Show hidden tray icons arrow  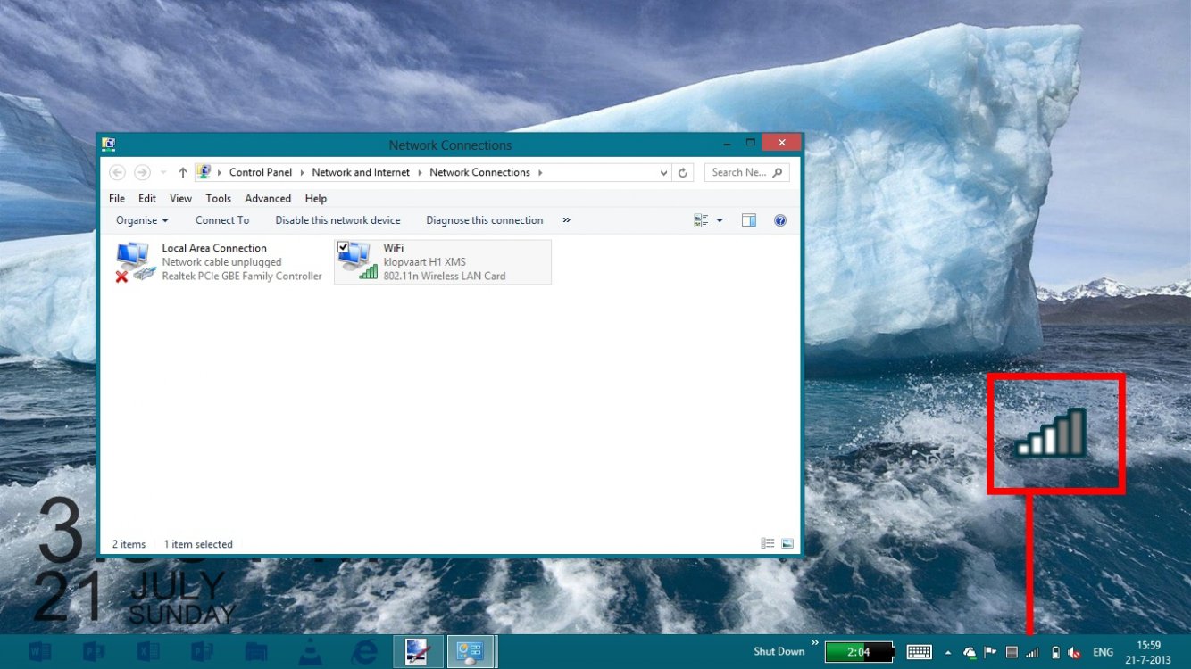(x=948, y=653)
